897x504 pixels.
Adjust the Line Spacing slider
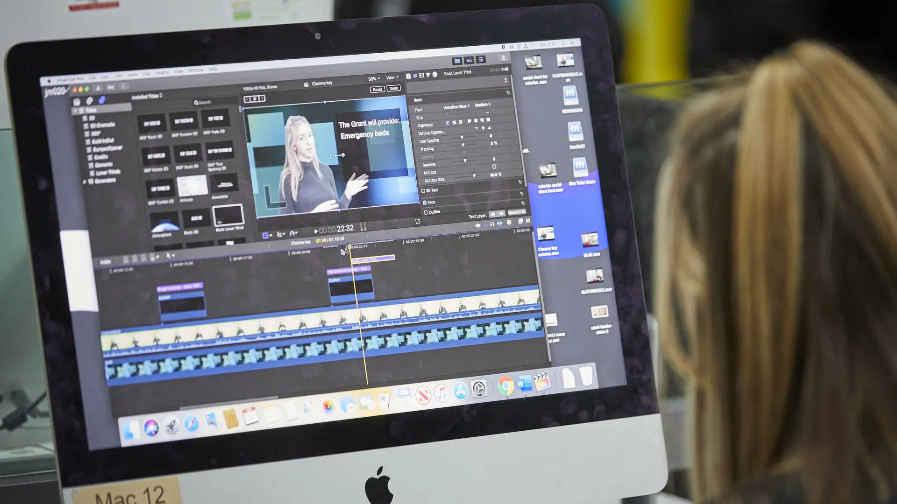click(x=462, y=138)
